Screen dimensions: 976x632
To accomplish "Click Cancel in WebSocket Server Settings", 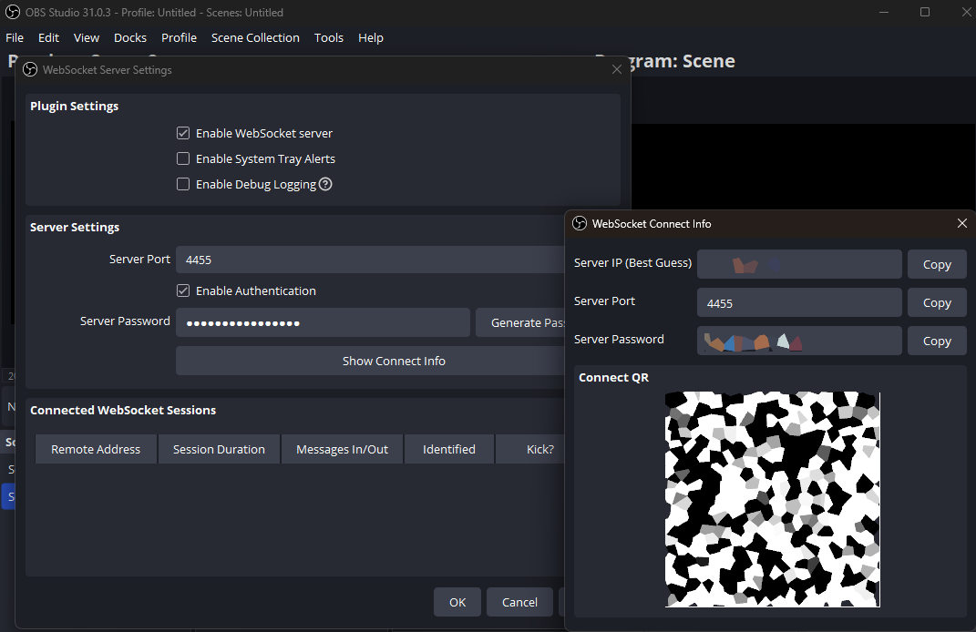I will click(x=519, y=602).
